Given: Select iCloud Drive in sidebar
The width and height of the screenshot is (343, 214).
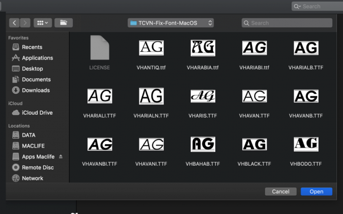Looking at the screenshot, I should pyautogui.click(x=37, y=113).
